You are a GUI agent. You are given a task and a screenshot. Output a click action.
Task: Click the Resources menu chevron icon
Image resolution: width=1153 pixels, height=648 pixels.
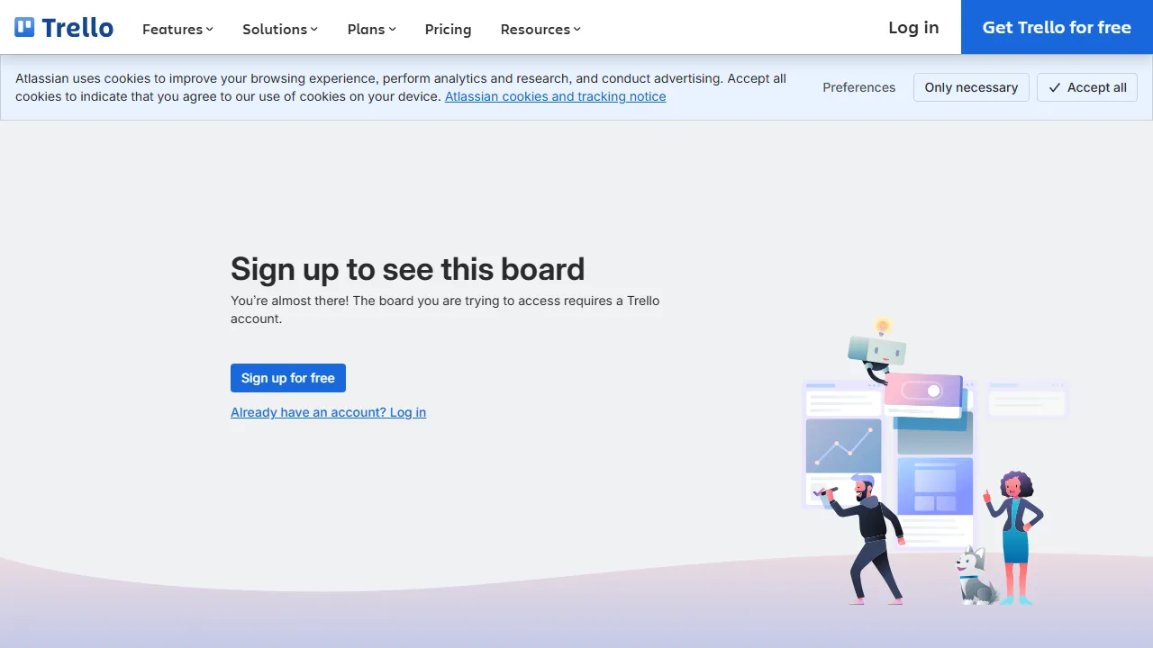click(x=576, y=29)
